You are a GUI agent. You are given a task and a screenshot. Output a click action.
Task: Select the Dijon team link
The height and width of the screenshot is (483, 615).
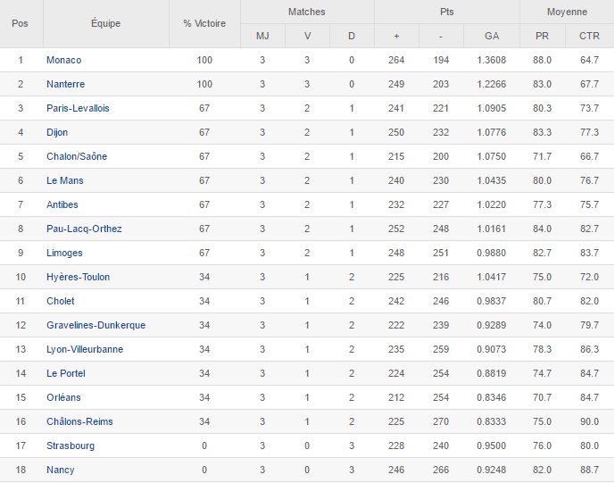coord(57,132)
